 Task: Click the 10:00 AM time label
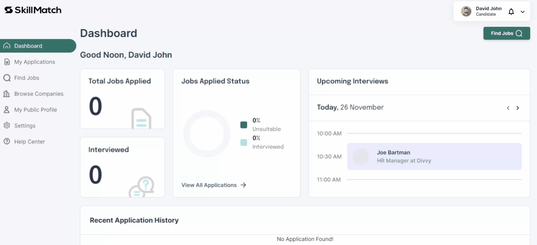(329, 133)
